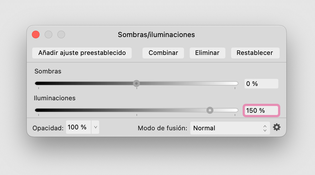
Task: Click the white end of Iluminaciones slider track
Action: [235, 110]
